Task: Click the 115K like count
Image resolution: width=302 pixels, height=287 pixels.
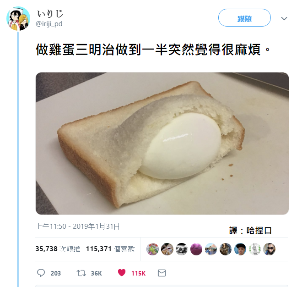Action: click(x=139, y=273)
